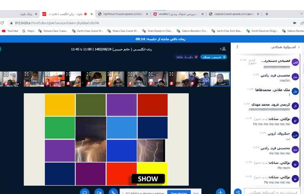The width and height of the screenshot is (304, 194).
Task: Click the Hide link in sharing bar
Action: pos(196,193)
